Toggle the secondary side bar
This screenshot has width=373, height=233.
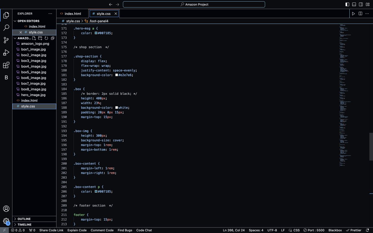pos(361,4)
